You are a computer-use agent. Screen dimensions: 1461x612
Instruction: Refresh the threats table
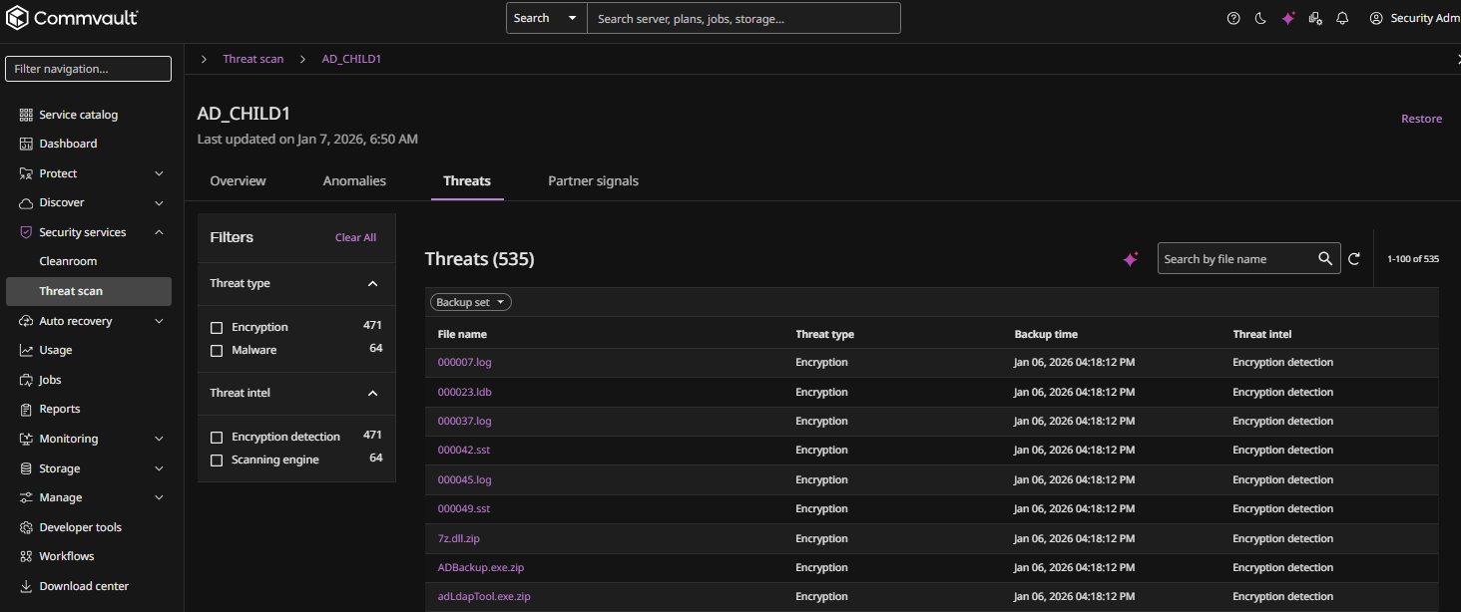1354,259
